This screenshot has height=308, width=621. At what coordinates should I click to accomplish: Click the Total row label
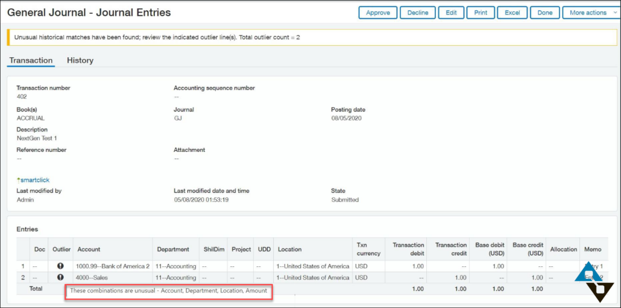tap(36, 289)
